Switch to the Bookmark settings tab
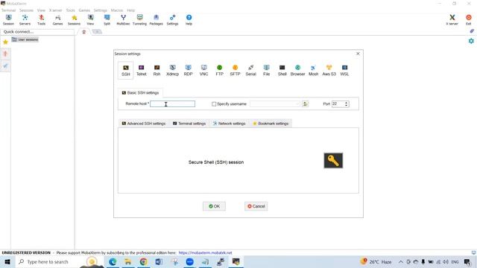 click(271, 124)
